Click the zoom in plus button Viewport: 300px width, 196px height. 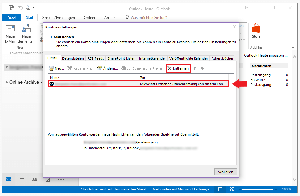(276, 189)
